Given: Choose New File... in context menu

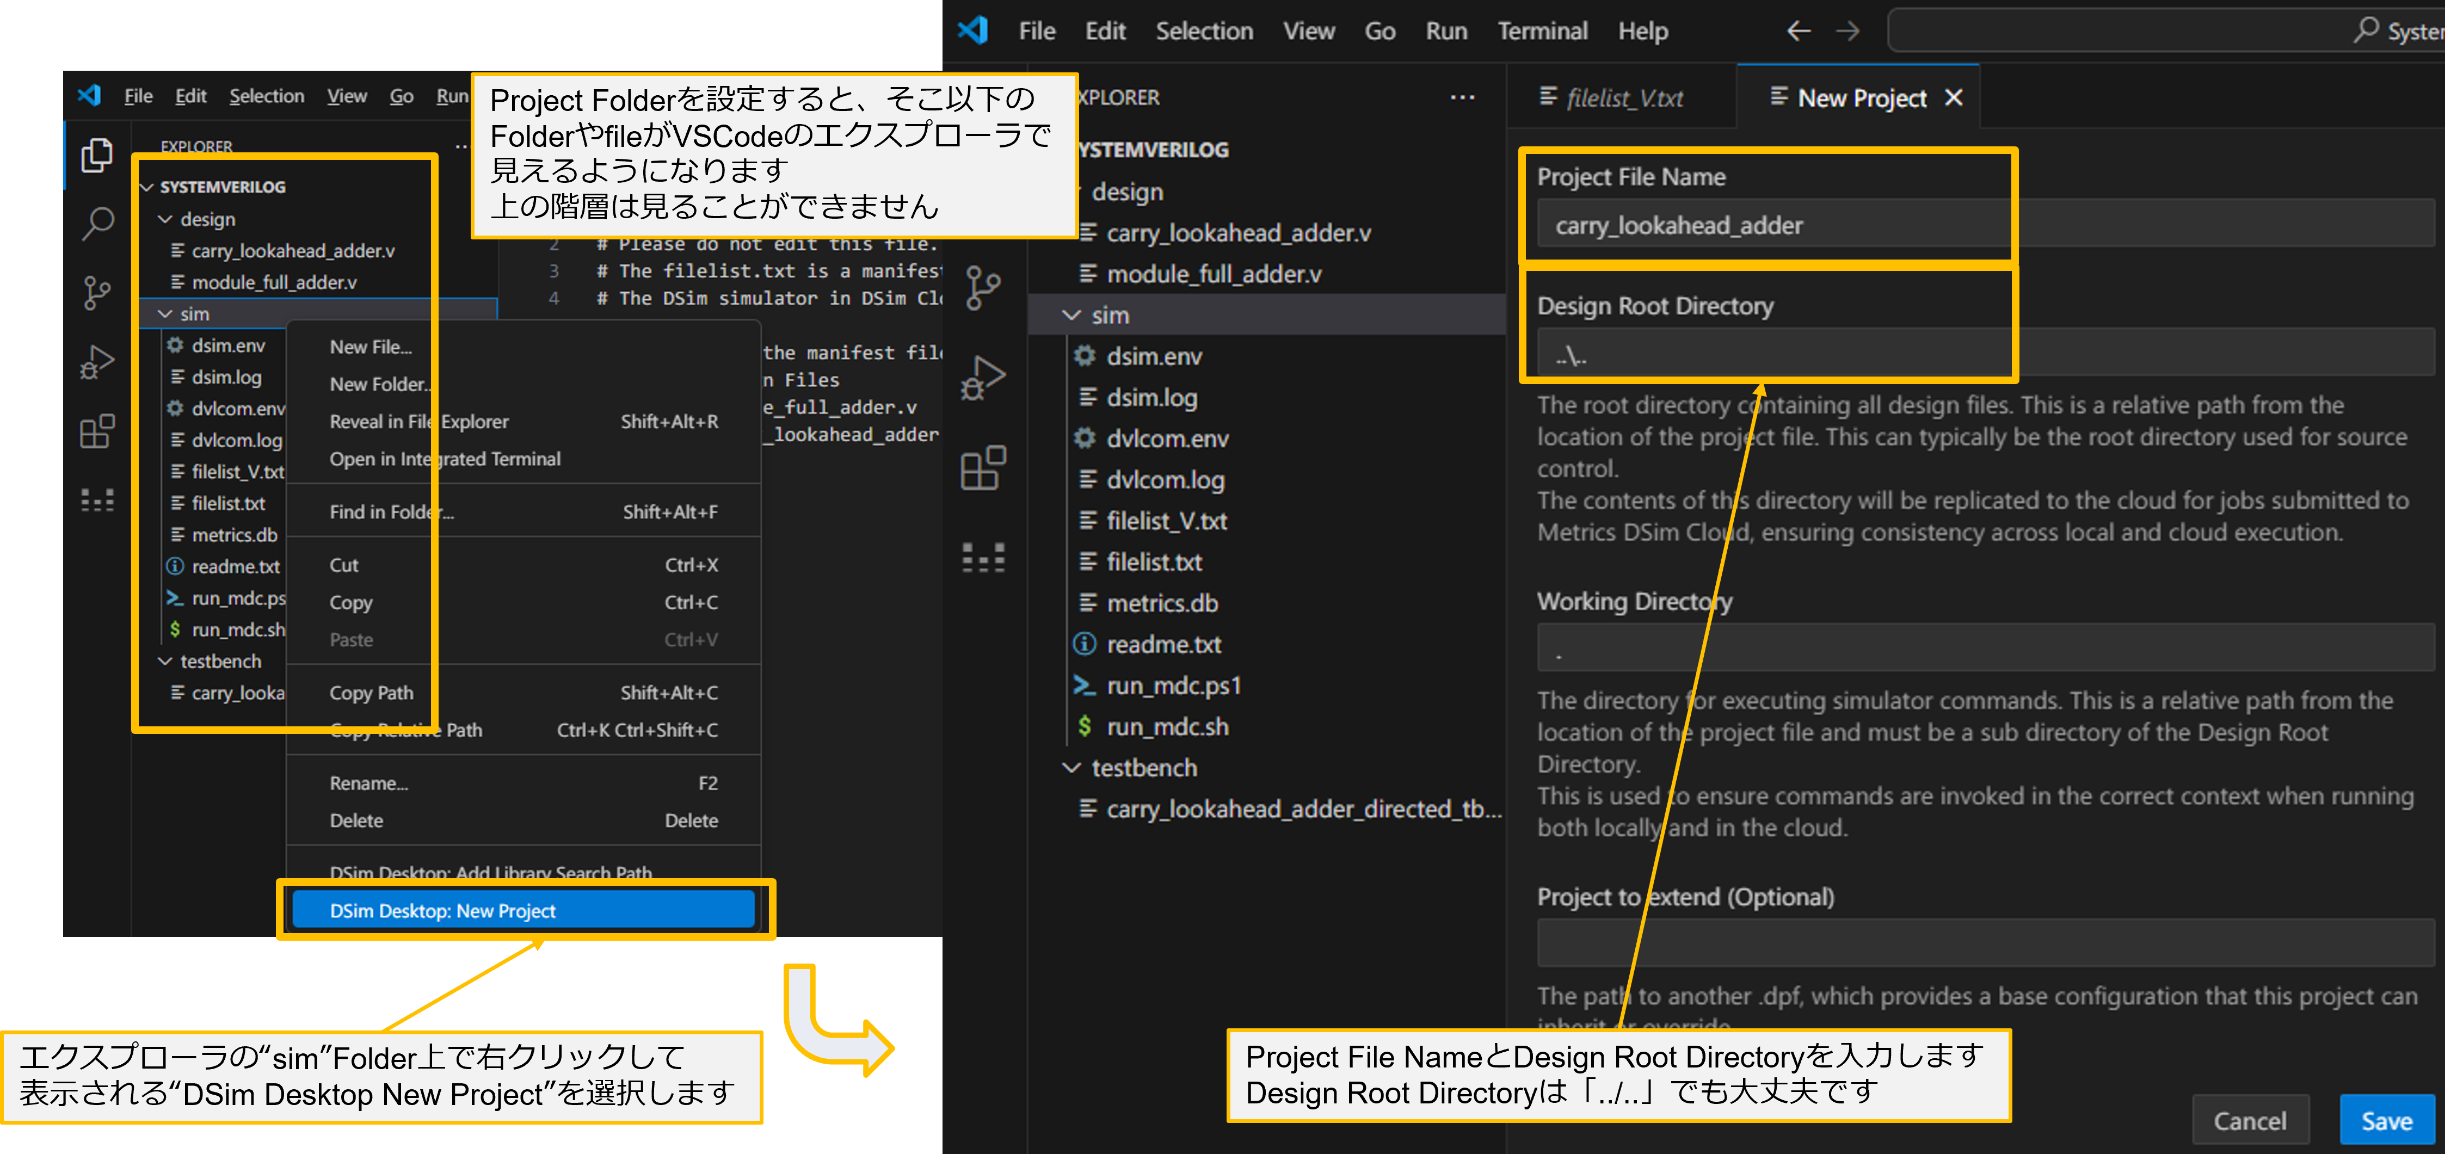Looking at the screenshot, I should (524, 347).
